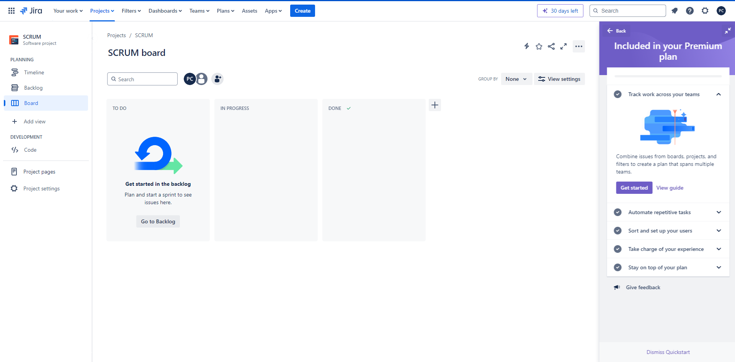This screenshot has height=362, width=735.
Task: Minimize the Quickstart panel with collapse icon
Action: pos(728,31)
